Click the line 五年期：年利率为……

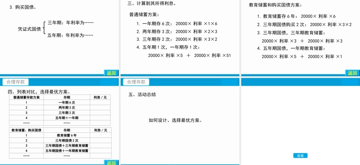(71, 35)
